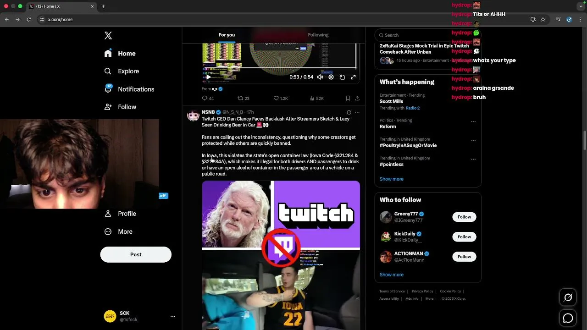Open Follow in the left sidebar
587x330 pixels.
[120, 107]
